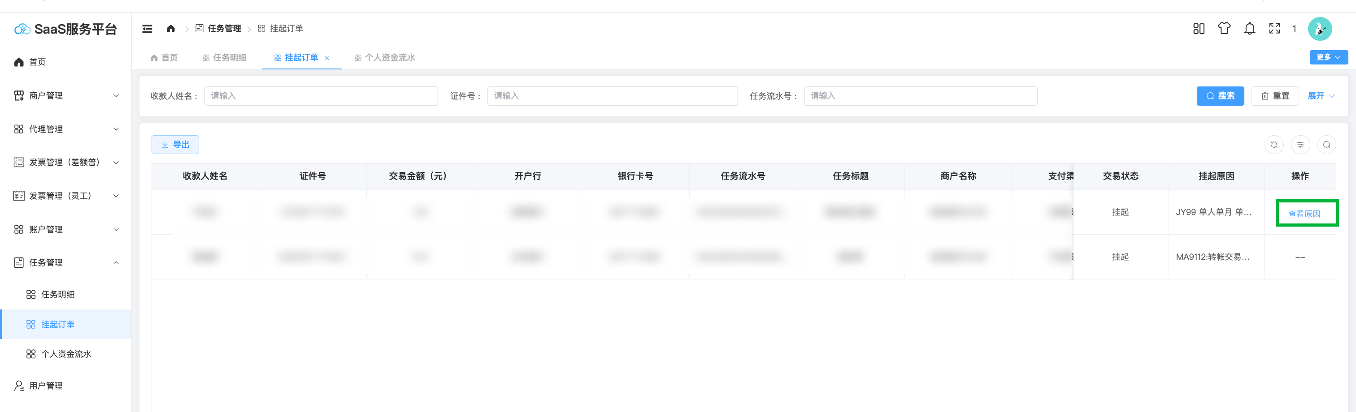
Task: Collapse the 任务管理 sidebar menu
Action: [66, 263]
